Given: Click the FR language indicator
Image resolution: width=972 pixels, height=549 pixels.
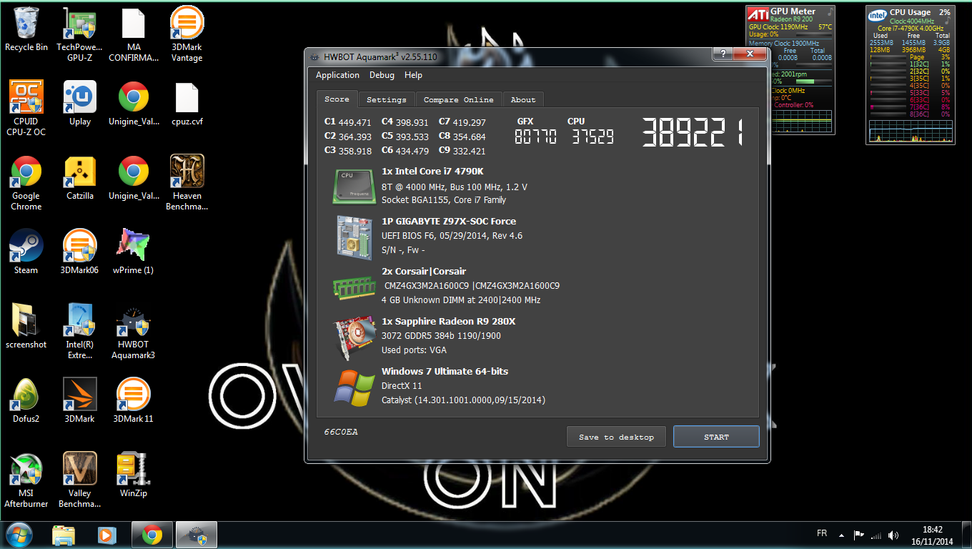Looking at the screenshot, I should (x=822, y=534).
